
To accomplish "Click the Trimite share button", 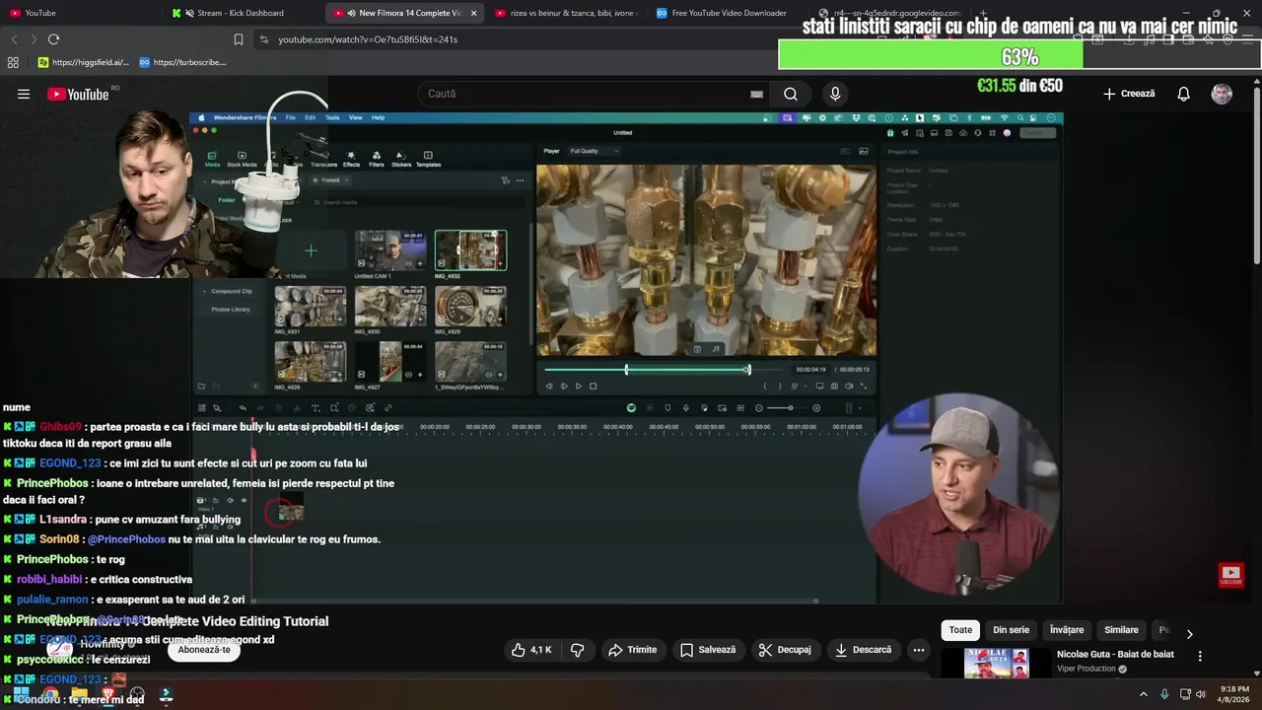I will tap(632, 650).
